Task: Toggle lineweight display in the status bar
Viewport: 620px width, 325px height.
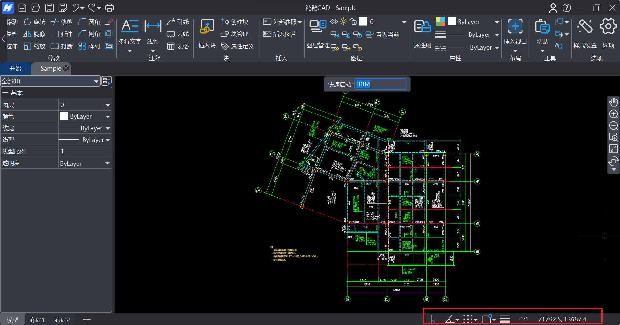Action: tap(504, 319)
